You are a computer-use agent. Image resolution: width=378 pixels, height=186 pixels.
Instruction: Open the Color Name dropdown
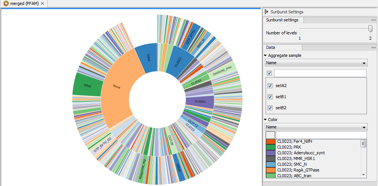(x=316, y=127)
